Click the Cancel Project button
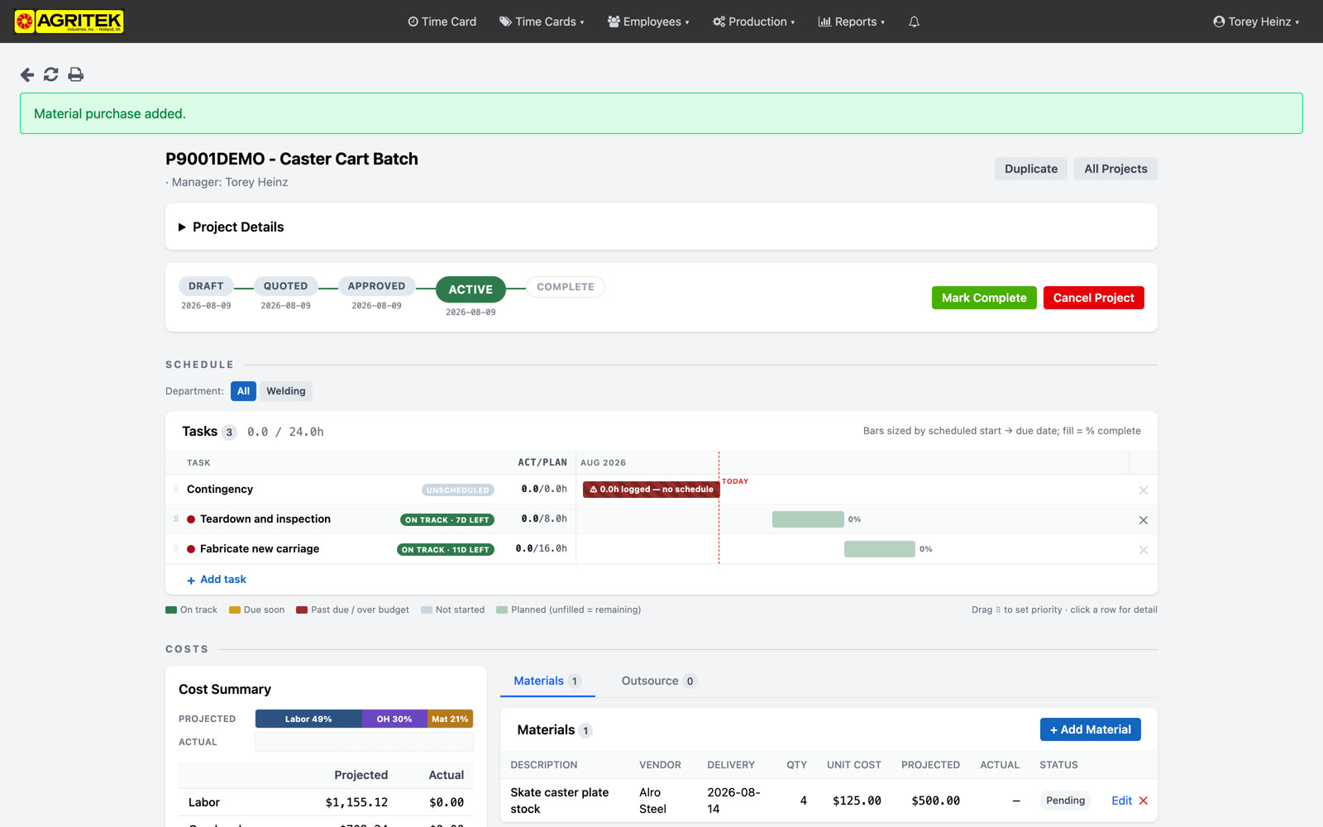 [1093, 298]
